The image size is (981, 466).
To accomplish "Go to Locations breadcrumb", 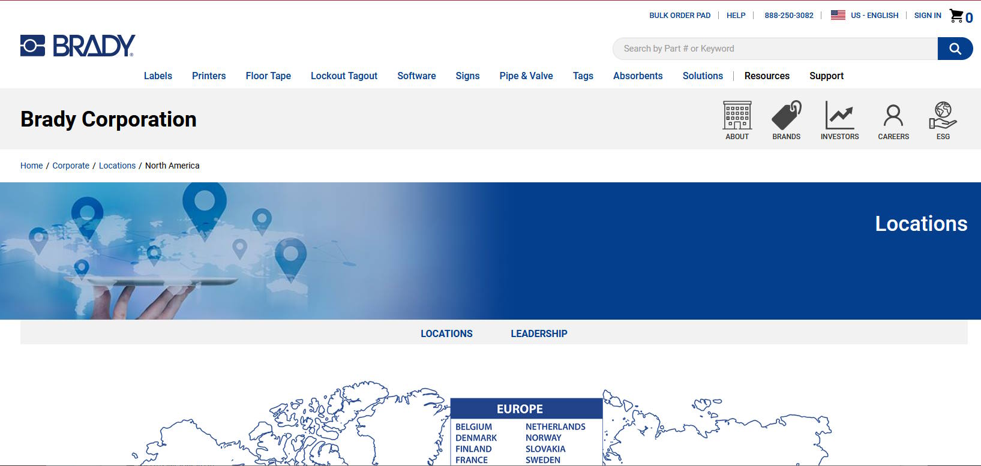I will point(117,166).
